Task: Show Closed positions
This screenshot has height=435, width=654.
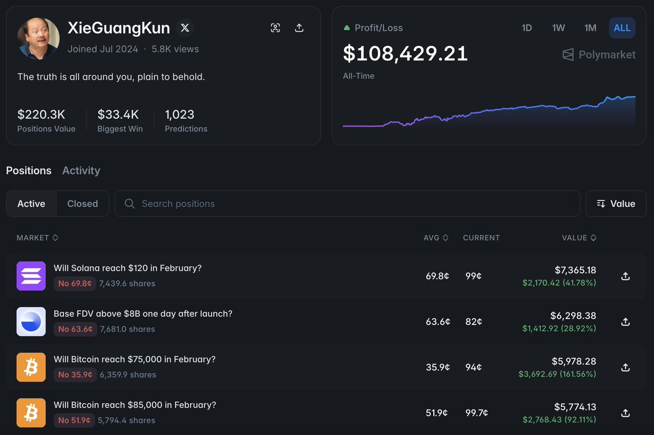Action: pyautogui.click(x=83, y=204)
